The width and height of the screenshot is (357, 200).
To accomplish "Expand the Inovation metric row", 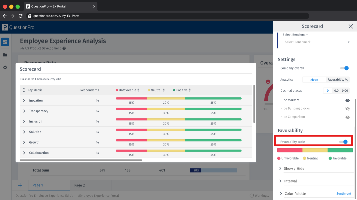I will point(24,101).
